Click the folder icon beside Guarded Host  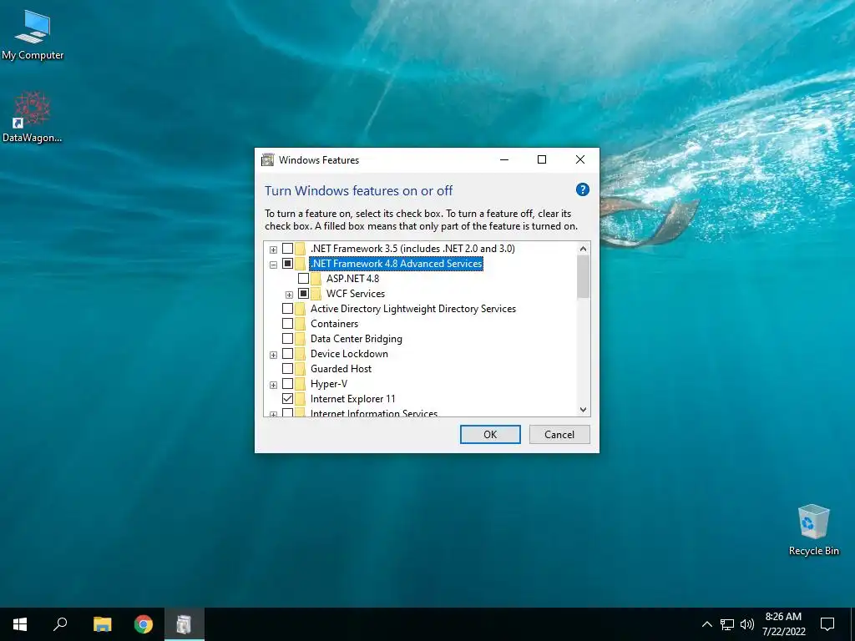(301, 369)
